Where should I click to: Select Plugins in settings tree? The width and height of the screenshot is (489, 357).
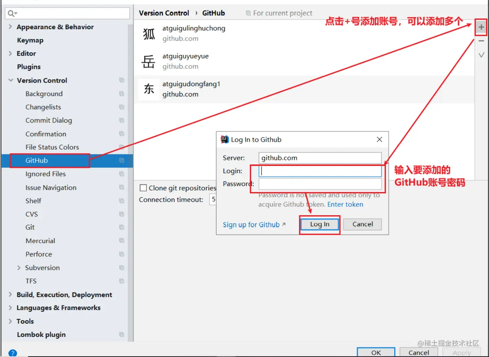pos(29,67)
